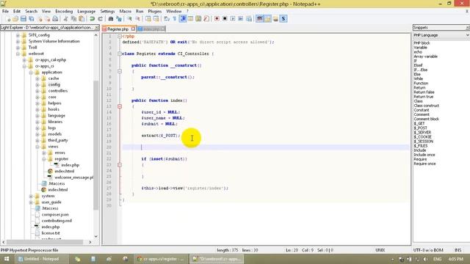The height and width of the screenshot is (264, 470).
Task: Click the Save All toolbar icon
Action: click(31, 19)
